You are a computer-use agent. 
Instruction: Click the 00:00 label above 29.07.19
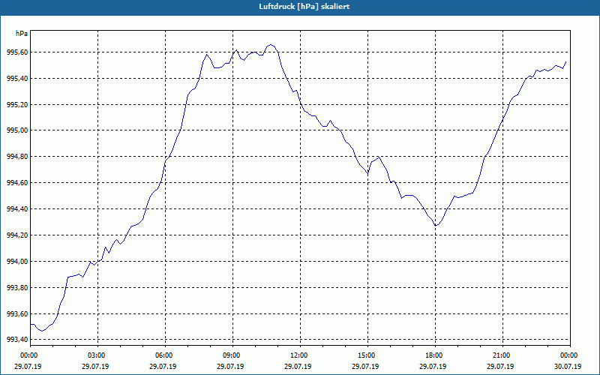click(x=31, y=355)
